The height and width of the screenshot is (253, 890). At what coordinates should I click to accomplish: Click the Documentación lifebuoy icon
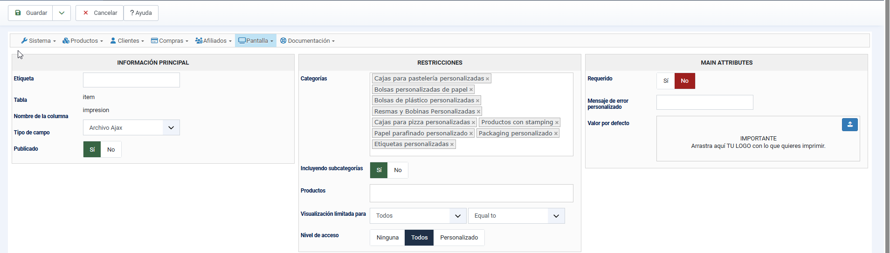(283, 41)
